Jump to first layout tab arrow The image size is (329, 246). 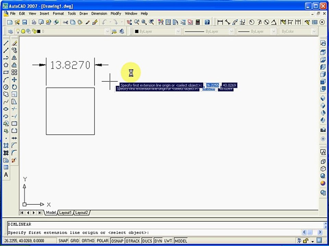click(x=22, y=213)
